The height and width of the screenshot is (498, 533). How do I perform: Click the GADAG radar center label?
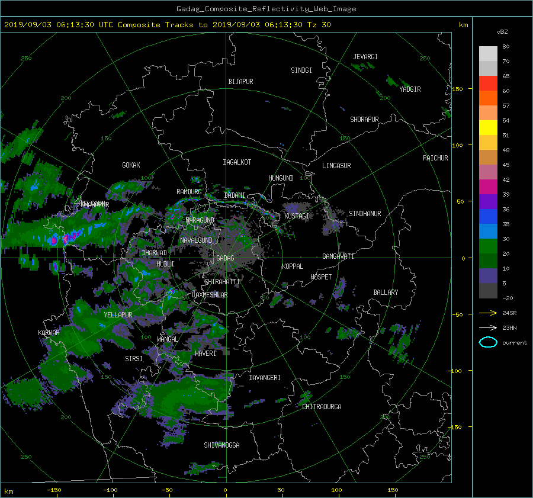click(225, 258)
